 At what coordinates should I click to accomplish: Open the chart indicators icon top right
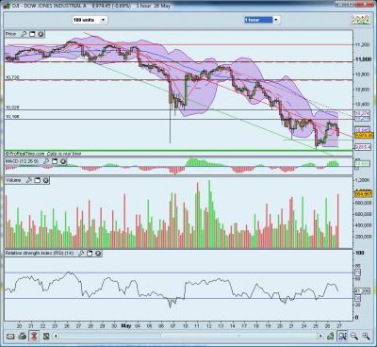(x=360, y=20)
